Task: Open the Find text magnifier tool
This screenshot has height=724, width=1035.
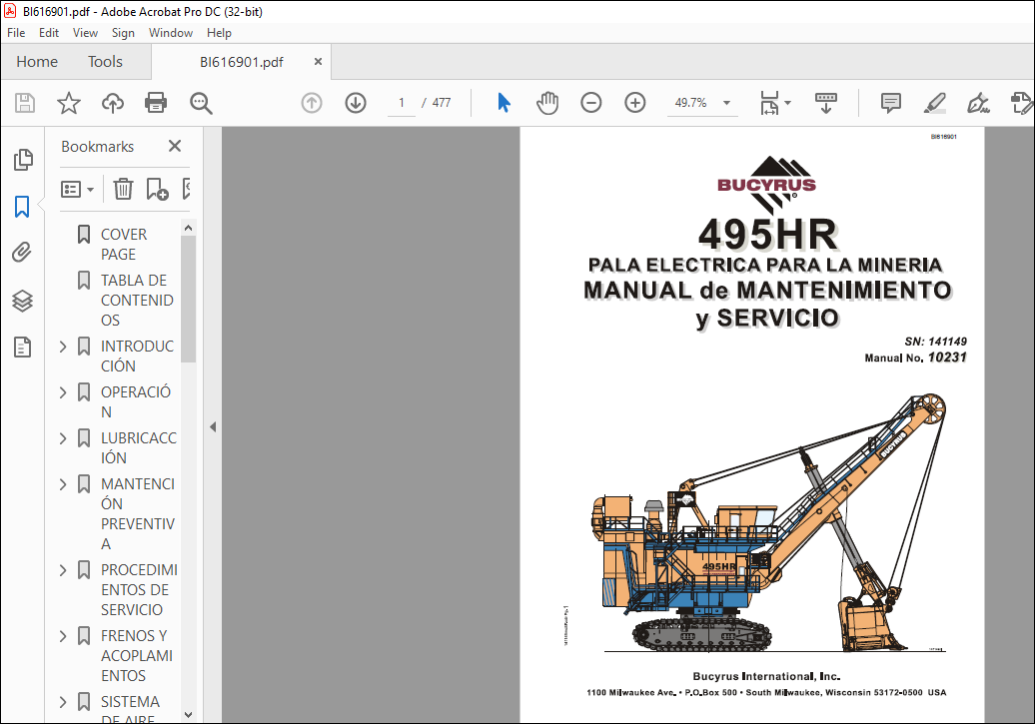Action: [201, 103]
